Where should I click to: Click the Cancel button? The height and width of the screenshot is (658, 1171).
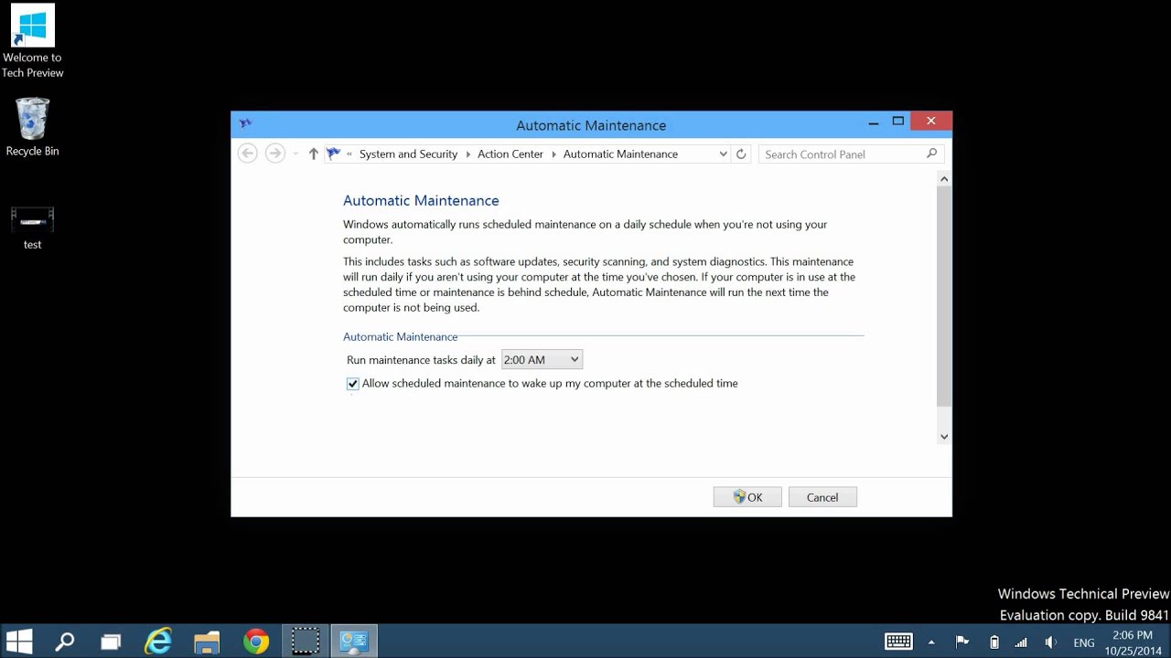(x=822, y=497)
